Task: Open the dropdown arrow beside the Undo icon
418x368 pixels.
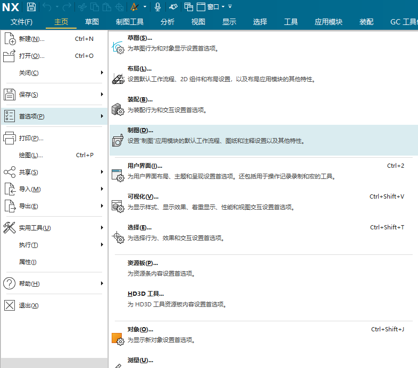Action: point(57,7)
